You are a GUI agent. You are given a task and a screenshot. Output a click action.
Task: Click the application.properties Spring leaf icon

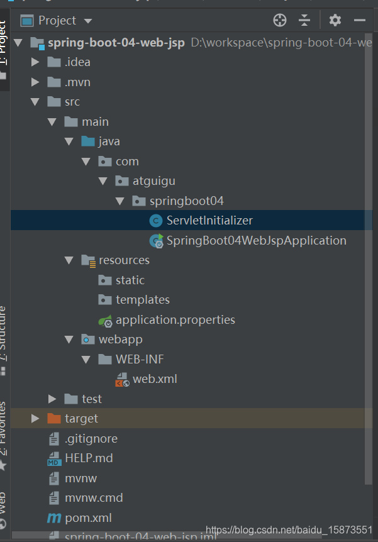click(106, 319)
